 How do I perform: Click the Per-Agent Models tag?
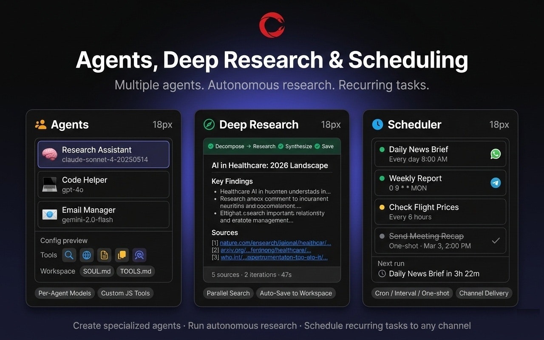[65, 293]
